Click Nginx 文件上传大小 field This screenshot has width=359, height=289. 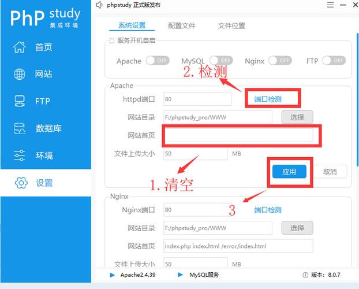pyautogui.click(x=195, y=262)
